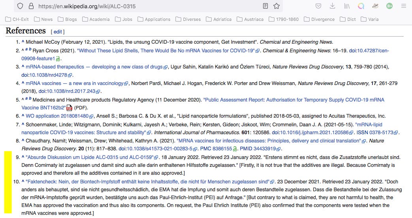Screen dimensions: 412x218
Task: Open the Divergence bookmarks folder
Action: click(319, 19)
